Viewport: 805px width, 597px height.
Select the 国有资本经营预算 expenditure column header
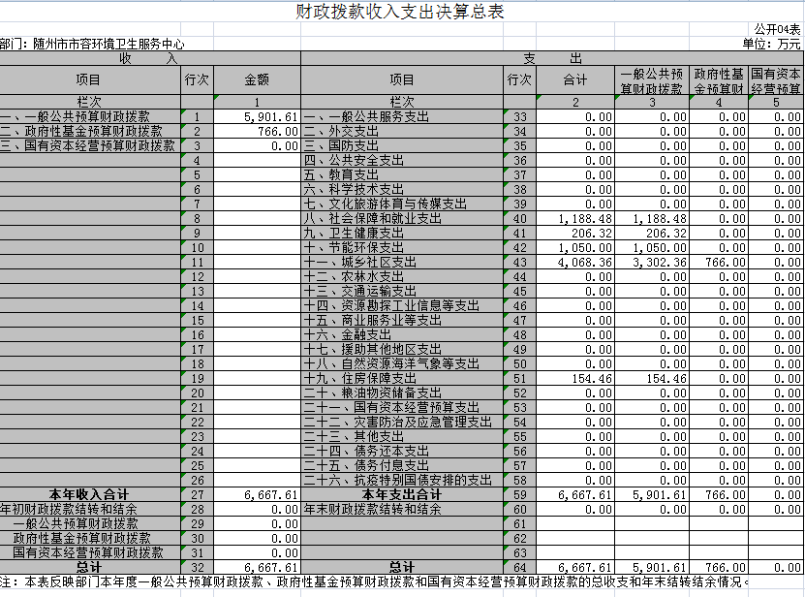[x=776, y=80]
